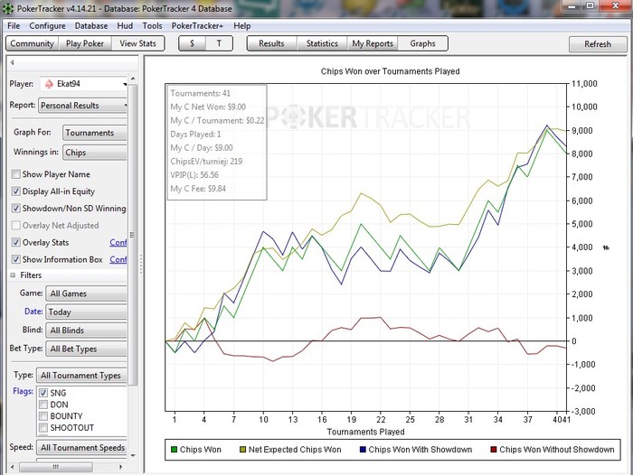Collapse the sidebar with the small left arrow
This screenshot has height=475, width=633.
tap(13, 62)
